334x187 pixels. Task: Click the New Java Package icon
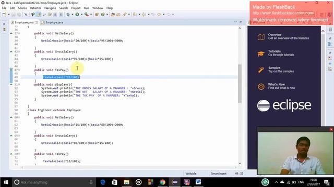tap(97, 15)
